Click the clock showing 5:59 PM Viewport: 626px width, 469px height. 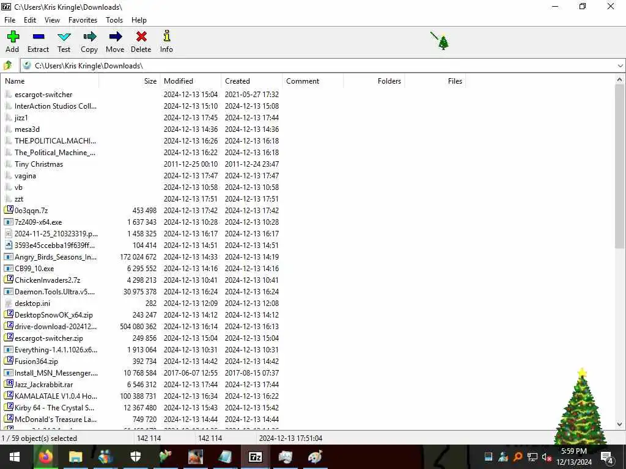coord(574,451)
